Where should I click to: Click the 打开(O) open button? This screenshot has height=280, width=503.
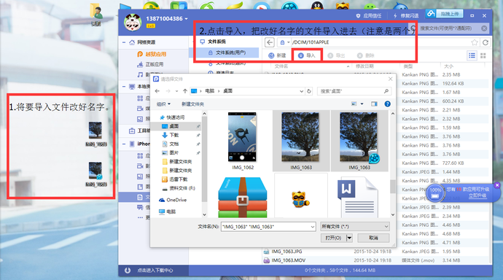333,238
